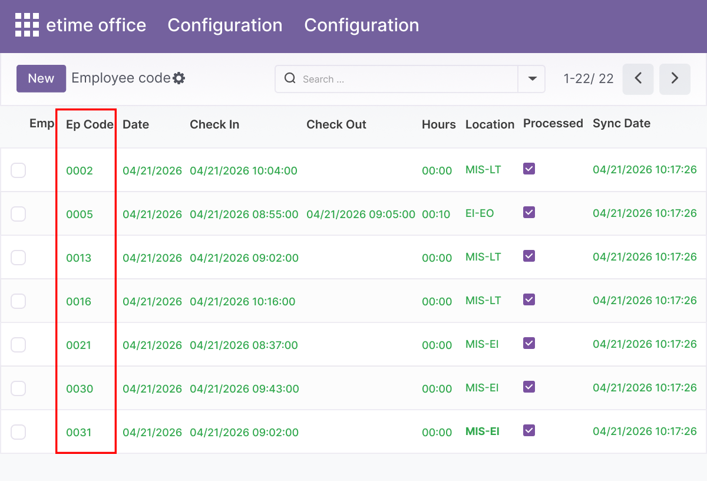Select the row checkbox for employee 0016
Viewport: 707px width, 481px height.
(18, 301)
